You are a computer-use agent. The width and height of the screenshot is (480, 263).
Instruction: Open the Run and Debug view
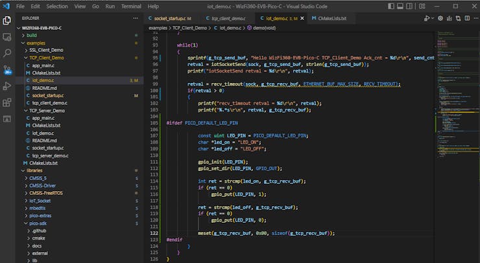click(7, 86)
